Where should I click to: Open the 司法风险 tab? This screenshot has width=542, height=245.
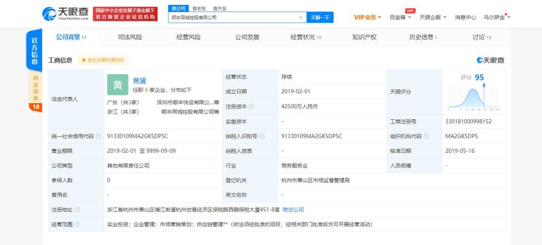[130, 37]
